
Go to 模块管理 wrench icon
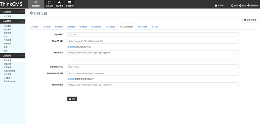coord(59,4)
